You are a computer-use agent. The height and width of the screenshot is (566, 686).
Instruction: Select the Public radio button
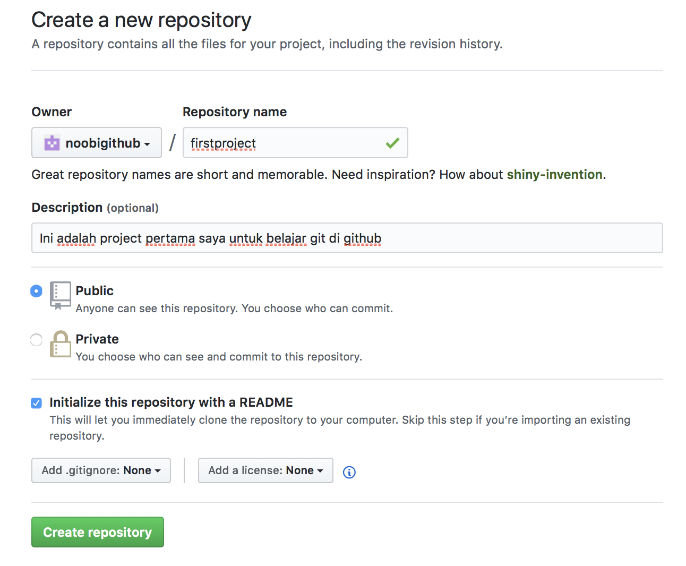[36, 291]
